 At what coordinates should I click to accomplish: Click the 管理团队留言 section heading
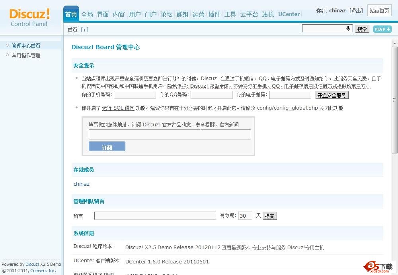point(89,201)
